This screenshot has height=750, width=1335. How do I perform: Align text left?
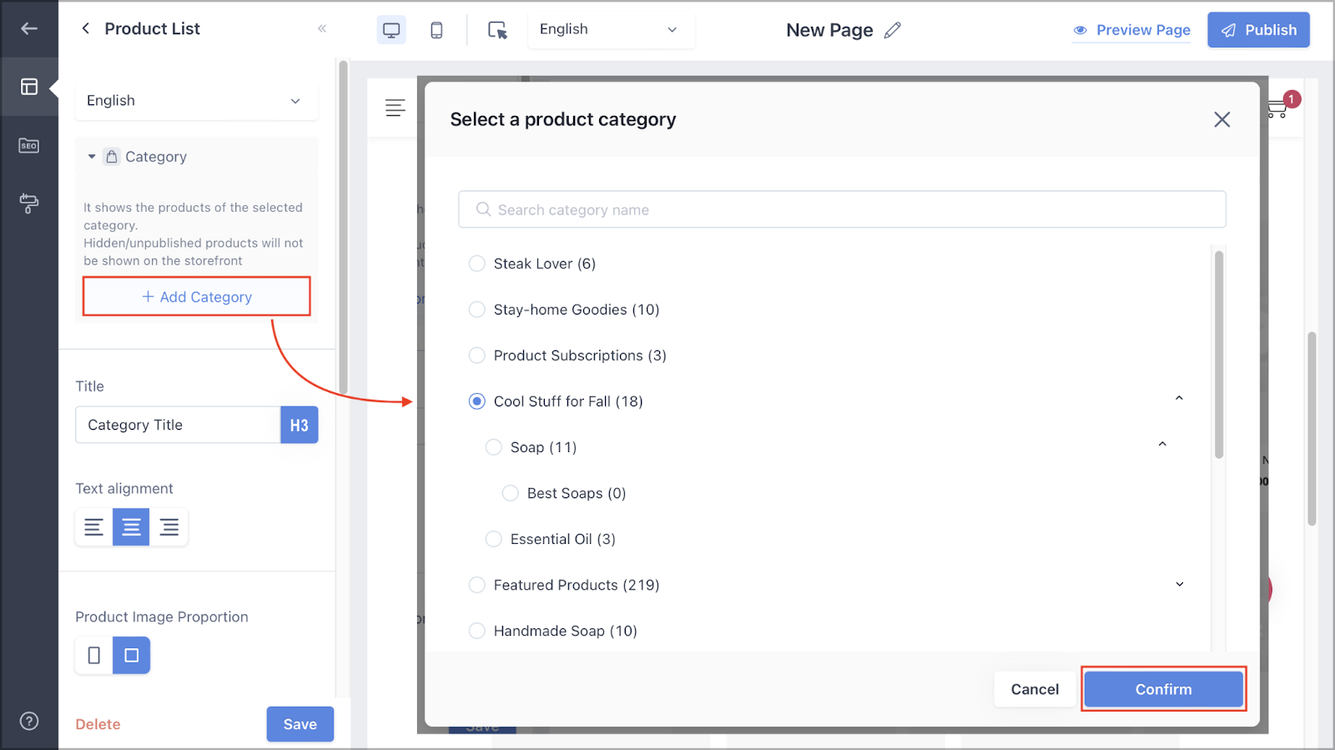(94, 527)
